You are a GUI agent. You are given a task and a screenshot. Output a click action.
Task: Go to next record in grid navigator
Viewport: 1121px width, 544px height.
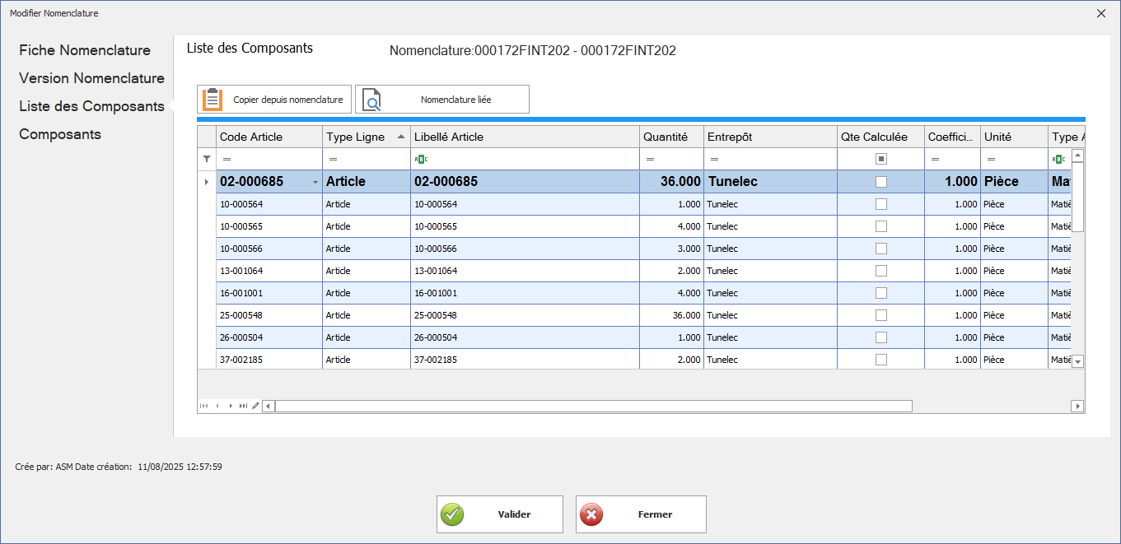click(x=231, y=406)
